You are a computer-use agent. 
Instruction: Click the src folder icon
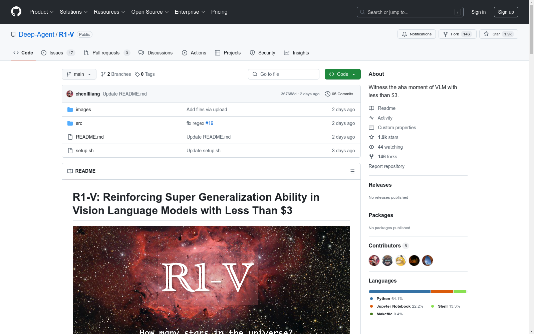(x=70, y=123)
